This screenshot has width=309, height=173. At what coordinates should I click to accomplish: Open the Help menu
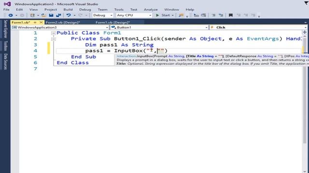coord(190,10)
